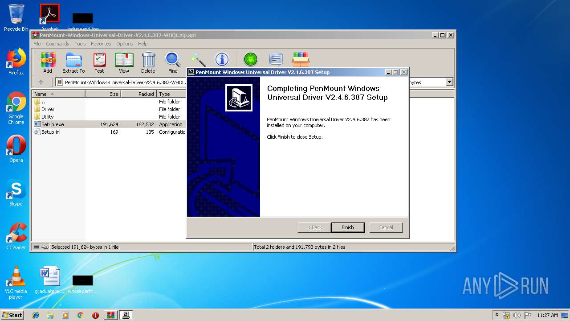The width and height of the screenshot is (570, 321).
Task: Click the Add toolbar icon in WinRAR
Action: (x=48, y=62)
